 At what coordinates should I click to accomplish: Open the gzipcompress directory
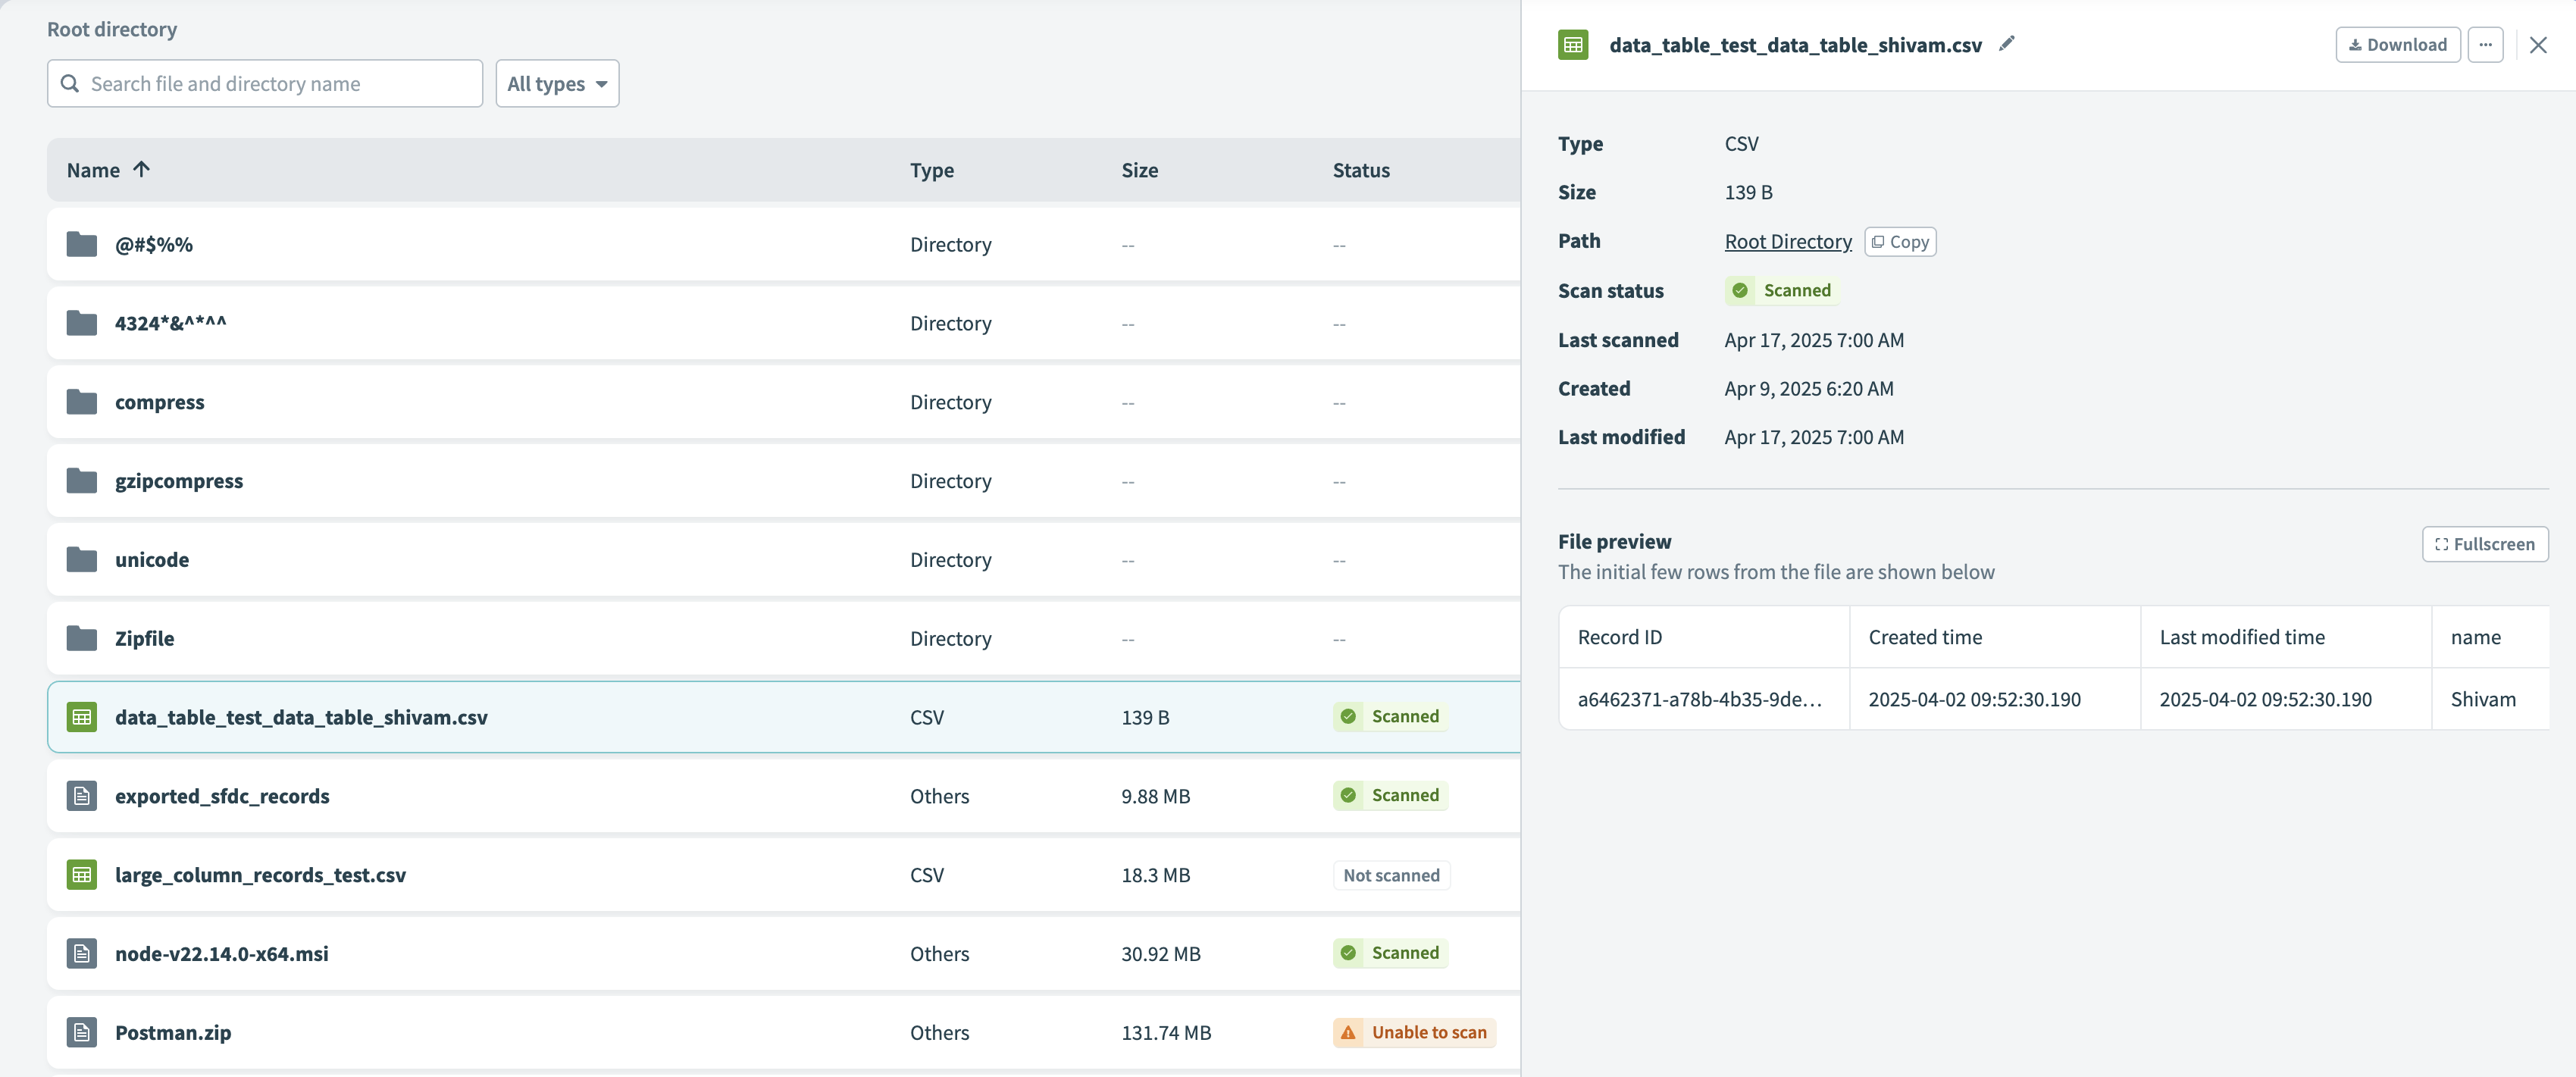tap(179, 480)
